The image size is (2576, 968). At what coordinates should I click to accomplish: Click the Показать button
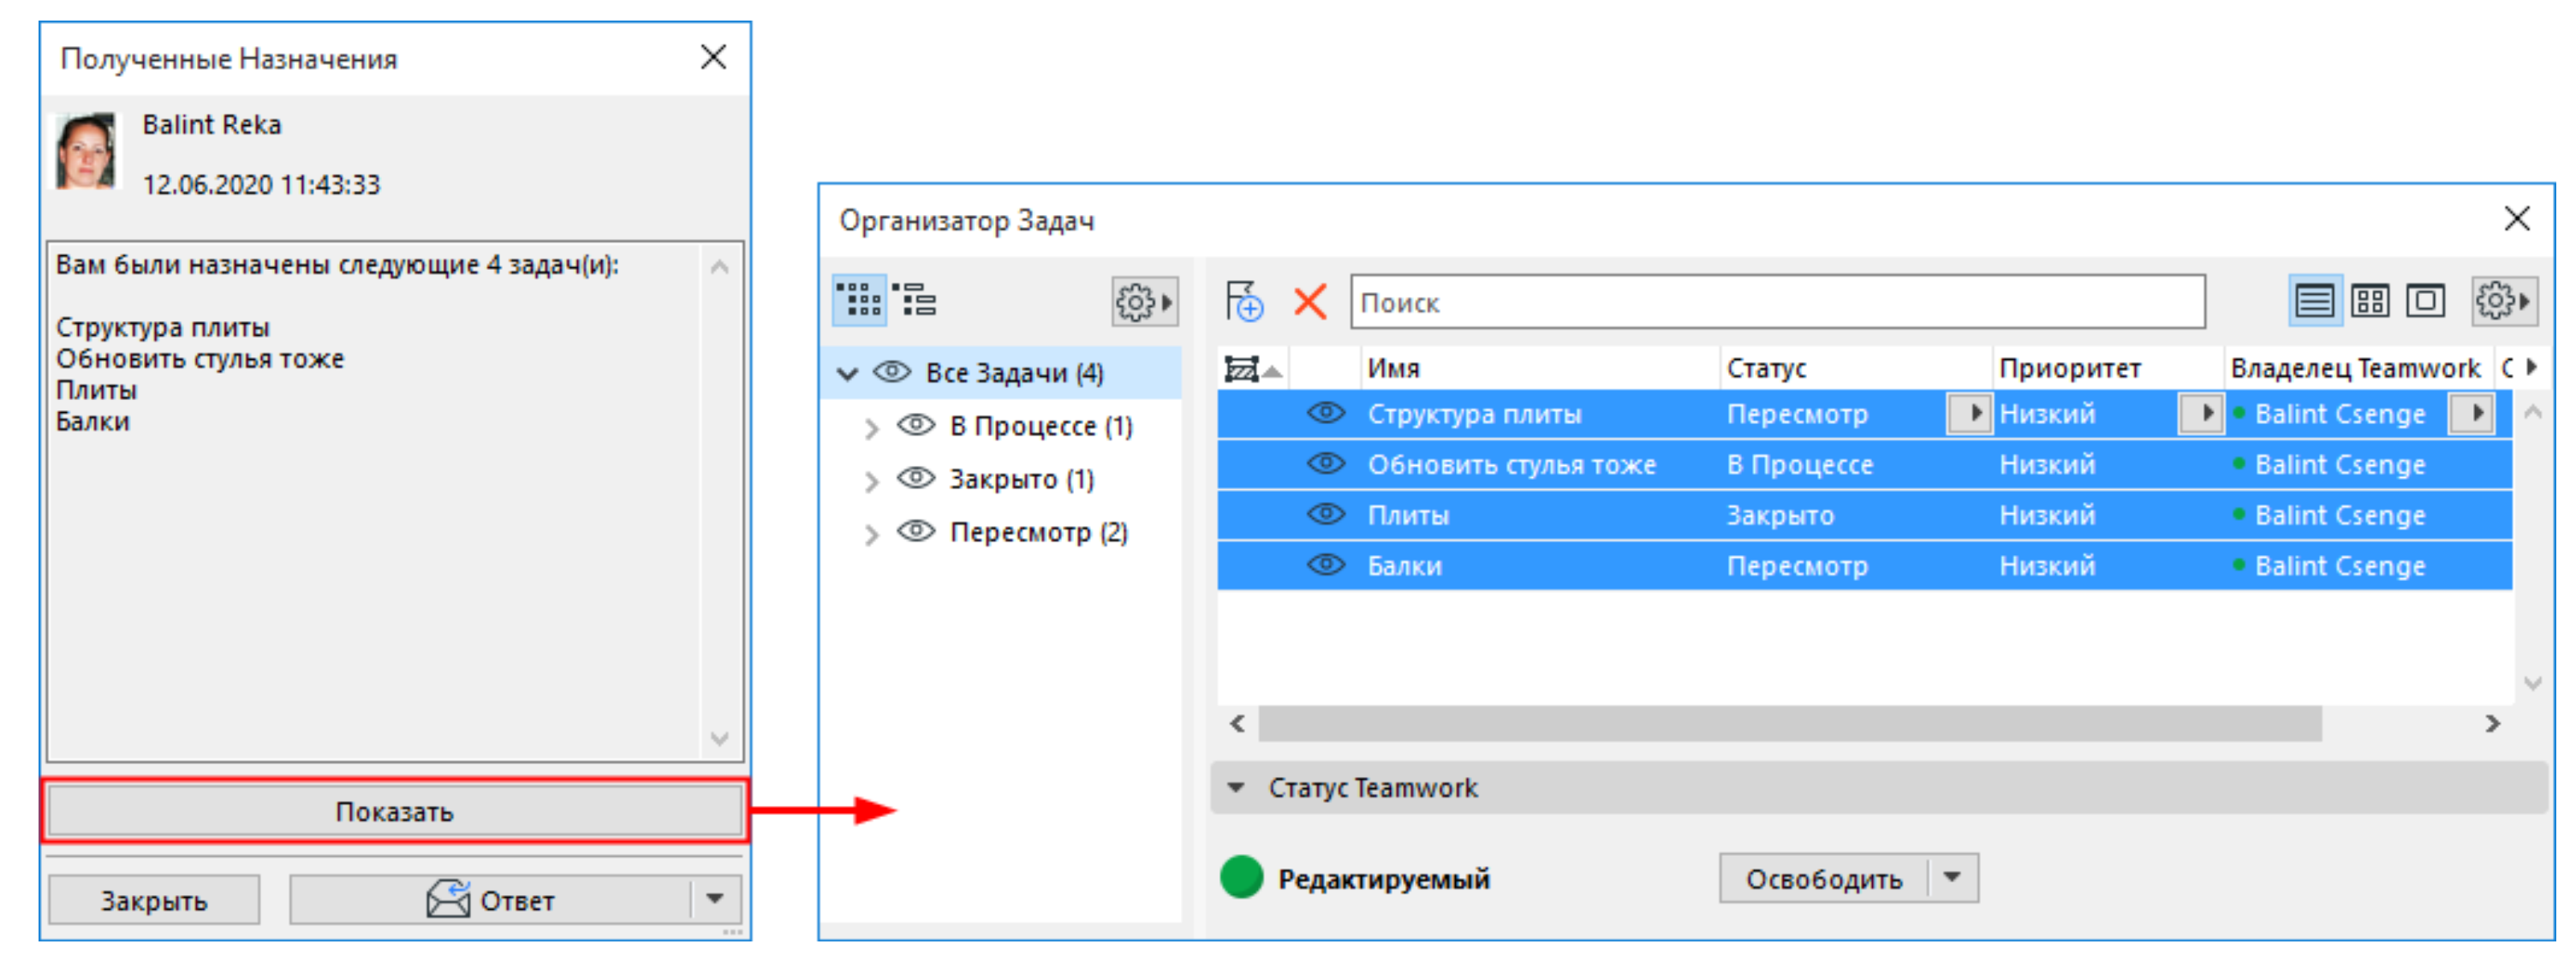point(394,811)
